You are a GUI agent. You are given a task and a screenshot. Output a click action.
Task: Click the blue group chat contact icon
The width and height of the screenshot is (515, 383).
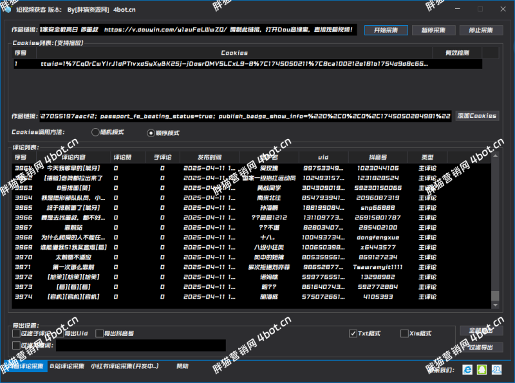pyautogui.click(x=498, y=369)
